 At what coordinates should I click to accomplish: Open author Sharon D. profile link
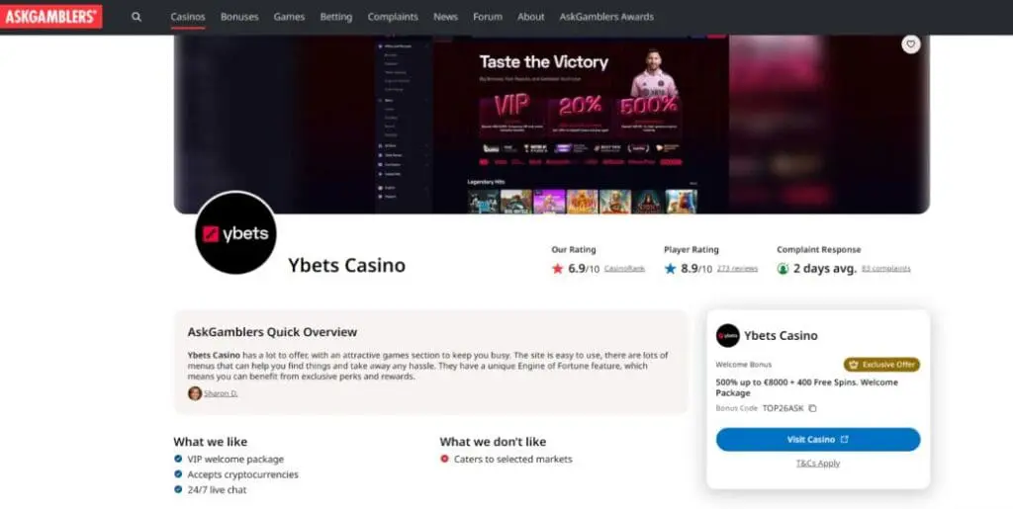click(221, 393)
